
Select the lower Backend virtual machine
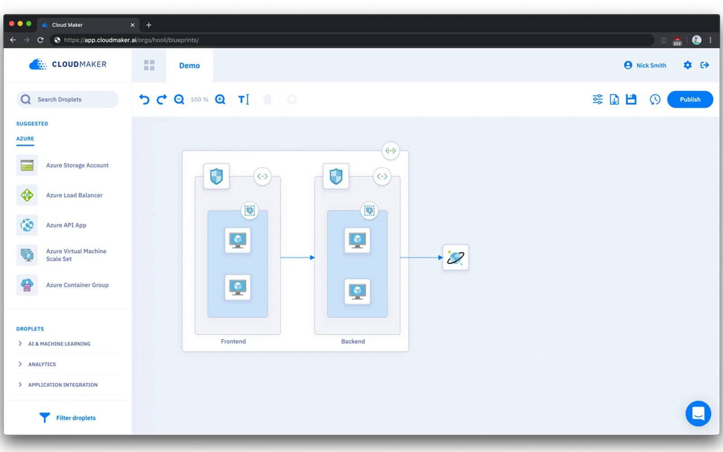(357, 292)
